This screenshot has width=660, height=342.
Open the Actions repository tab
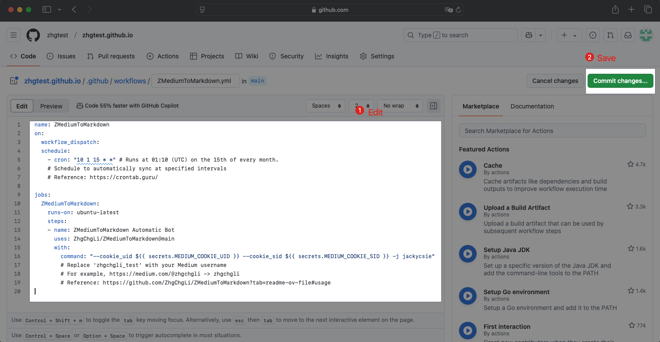tap(163, 56)
